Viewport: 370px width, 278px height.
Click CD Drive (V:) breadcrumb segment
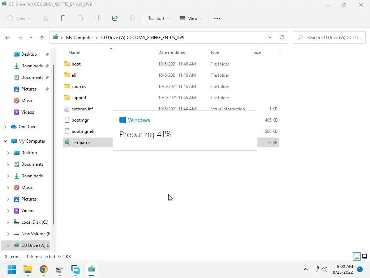pos(143,38)
